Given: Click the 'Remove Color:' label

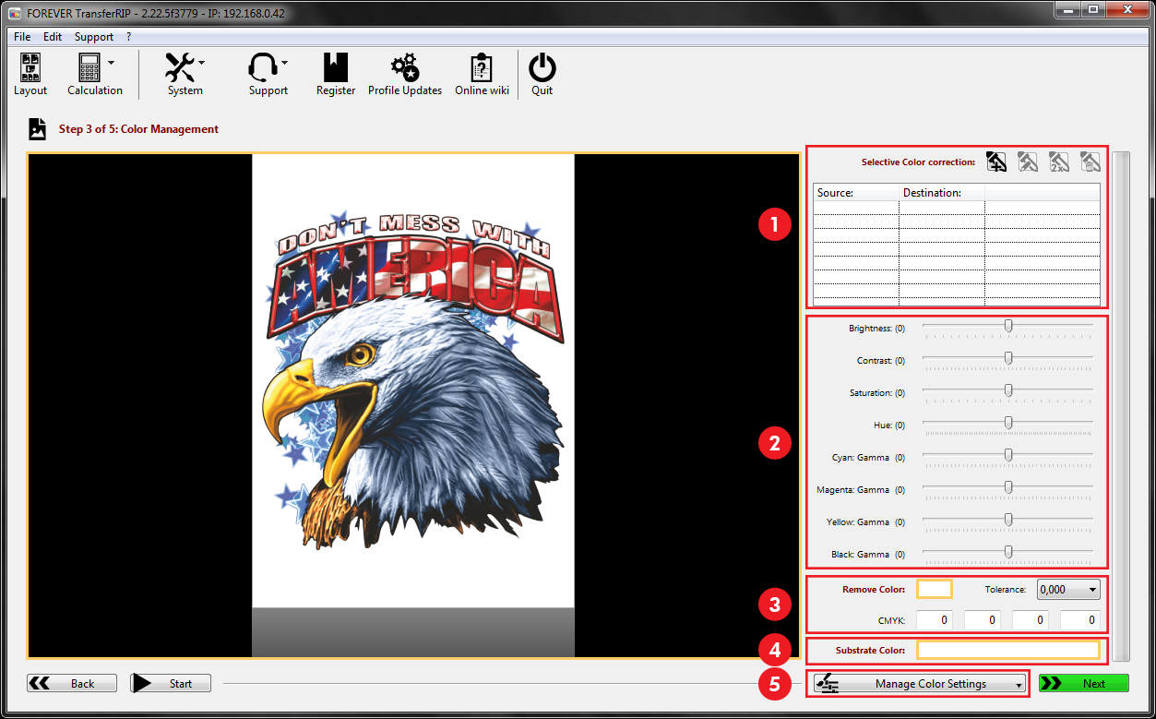Looking at the screenshot, I should 874,589.
